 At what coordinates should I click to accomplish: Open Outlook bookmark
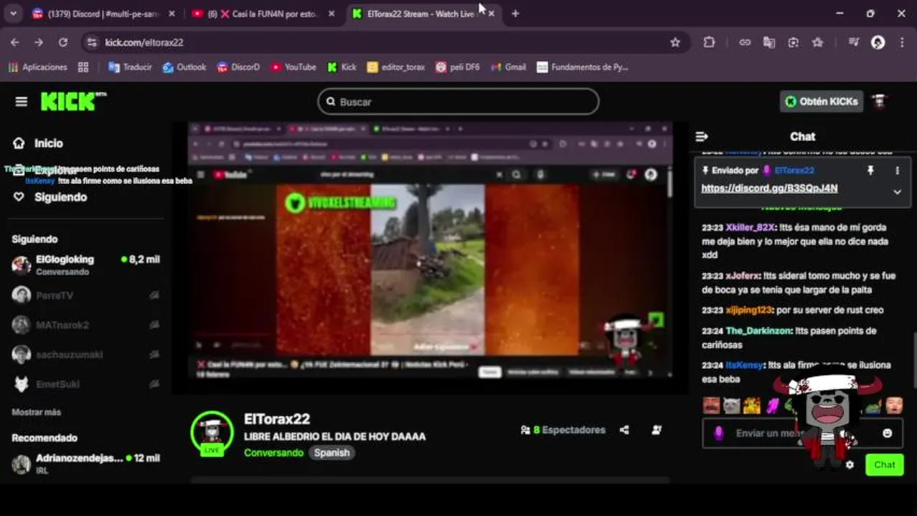point(184,67)
